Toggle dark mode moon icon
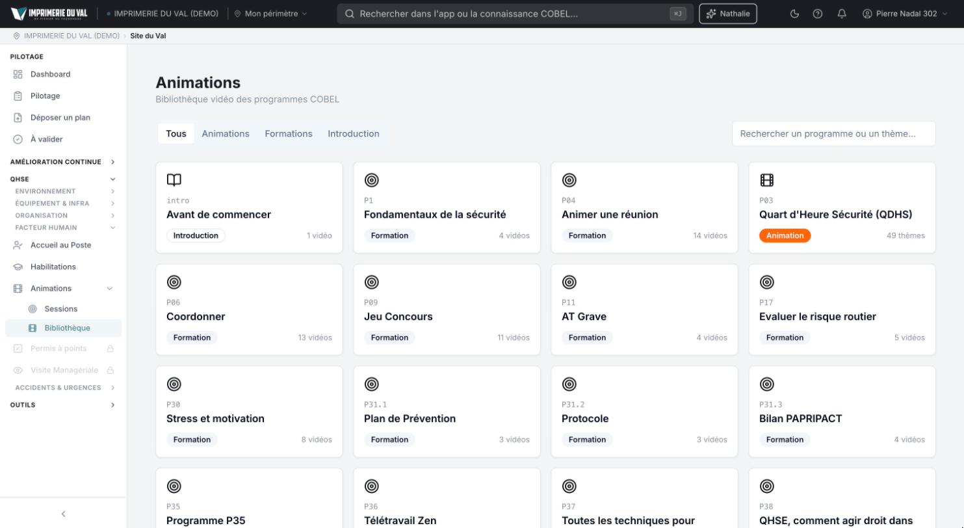Viewport: 964px width, 528px height. (794, 14)
